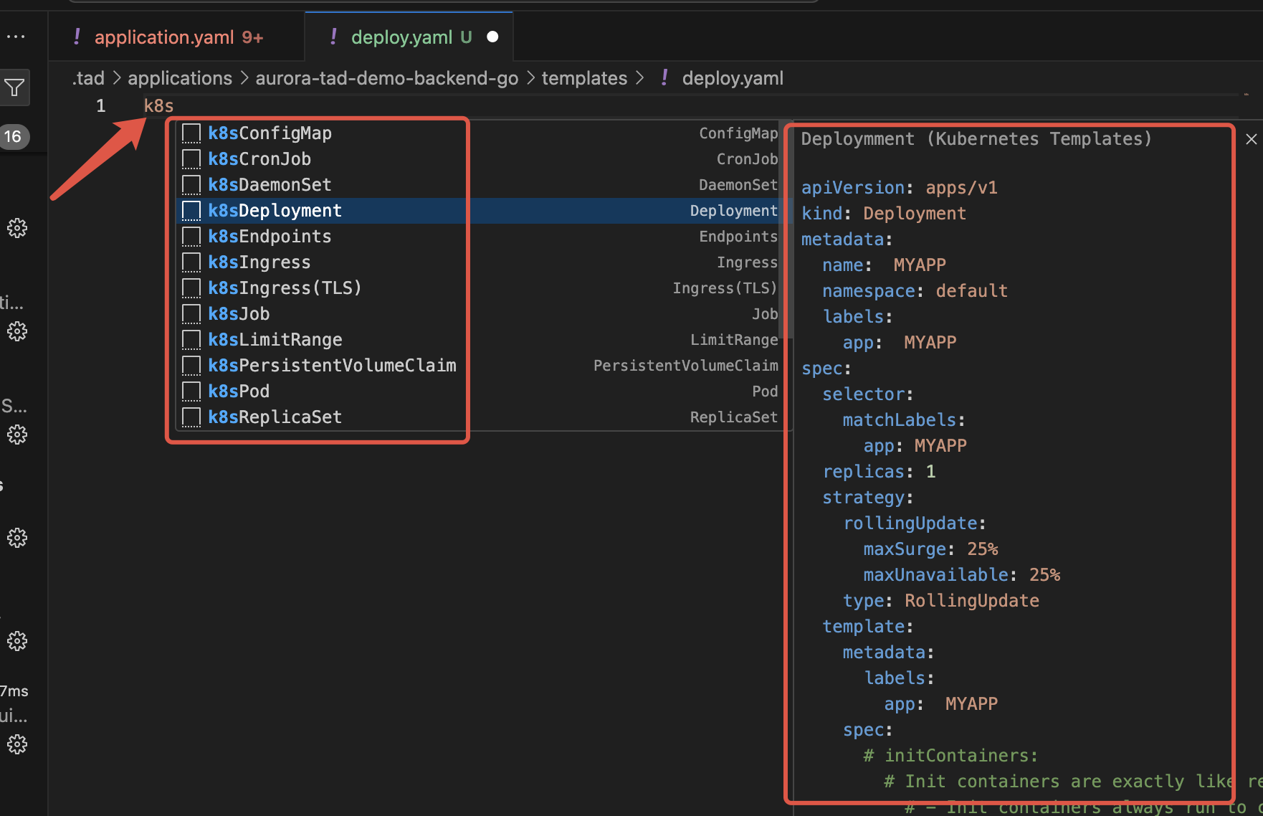The width and height of the screenshot is (1263, 816).
Task: Expand chevron after templates breadcrumb
Action: (x=639, y=78)
